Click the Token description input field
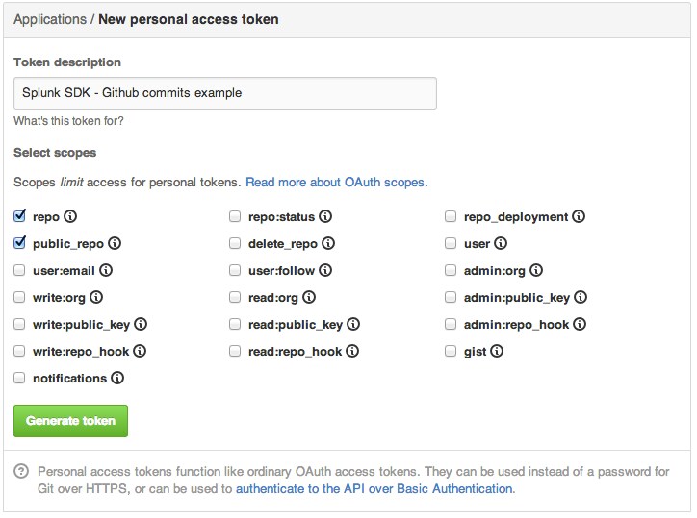Screen dimensions: 697x518 point(225,93)
